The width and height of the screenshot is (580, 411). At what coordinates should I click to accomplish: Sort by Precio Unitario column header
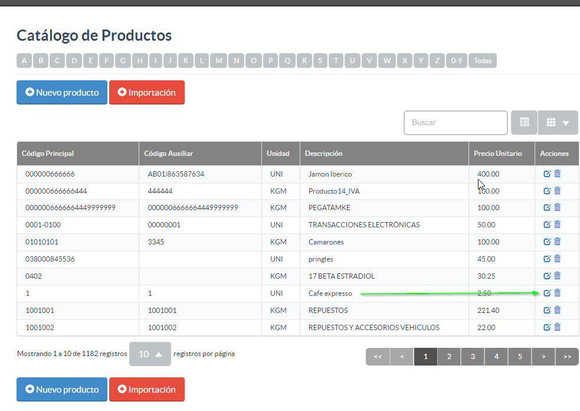coord(497,154)
